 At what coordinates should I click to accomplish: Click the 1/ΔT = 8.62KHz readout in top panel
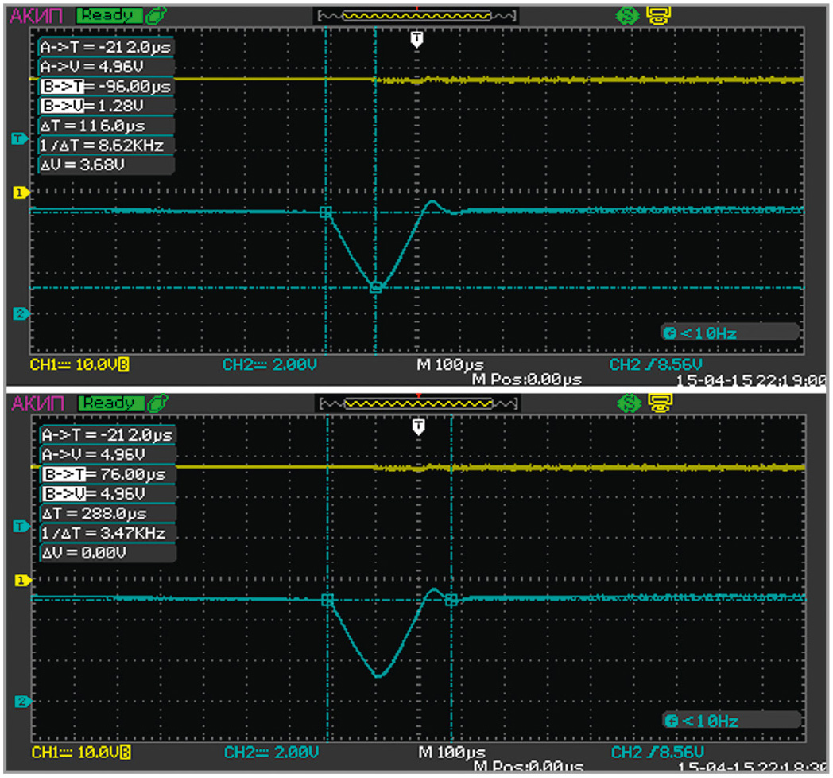[x=105, y=146]
